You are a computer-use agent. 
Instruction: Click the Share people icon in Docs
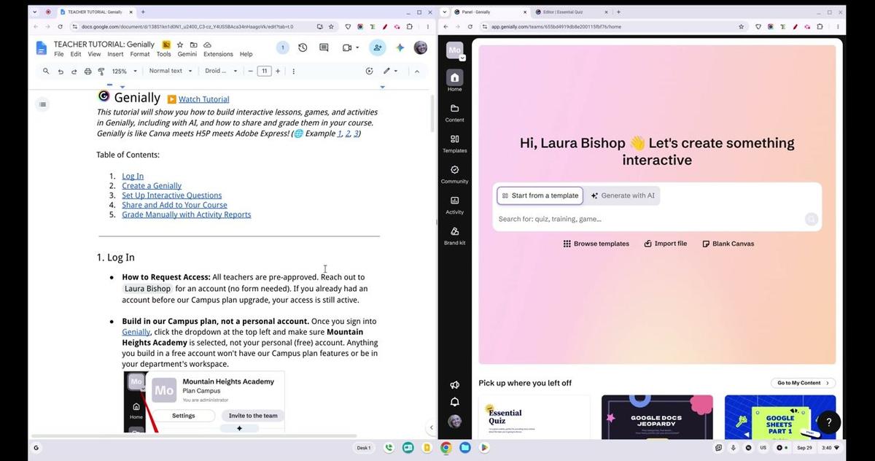tap(377, 47)
